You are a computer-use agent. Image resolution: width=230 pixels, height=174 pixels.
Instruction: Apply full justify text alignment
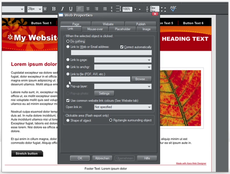coord(105,9)
